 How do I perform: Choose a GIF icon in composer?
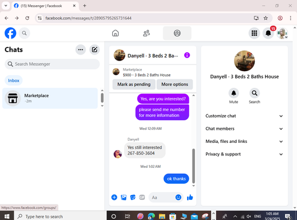142,197
